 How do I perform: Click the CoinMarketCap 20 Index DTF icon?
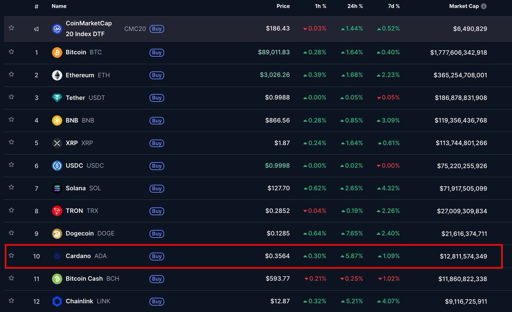[57, 29]
